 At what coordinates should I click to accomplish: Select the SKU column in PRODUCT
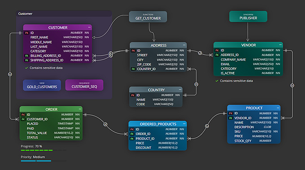(x=254, y=131)
